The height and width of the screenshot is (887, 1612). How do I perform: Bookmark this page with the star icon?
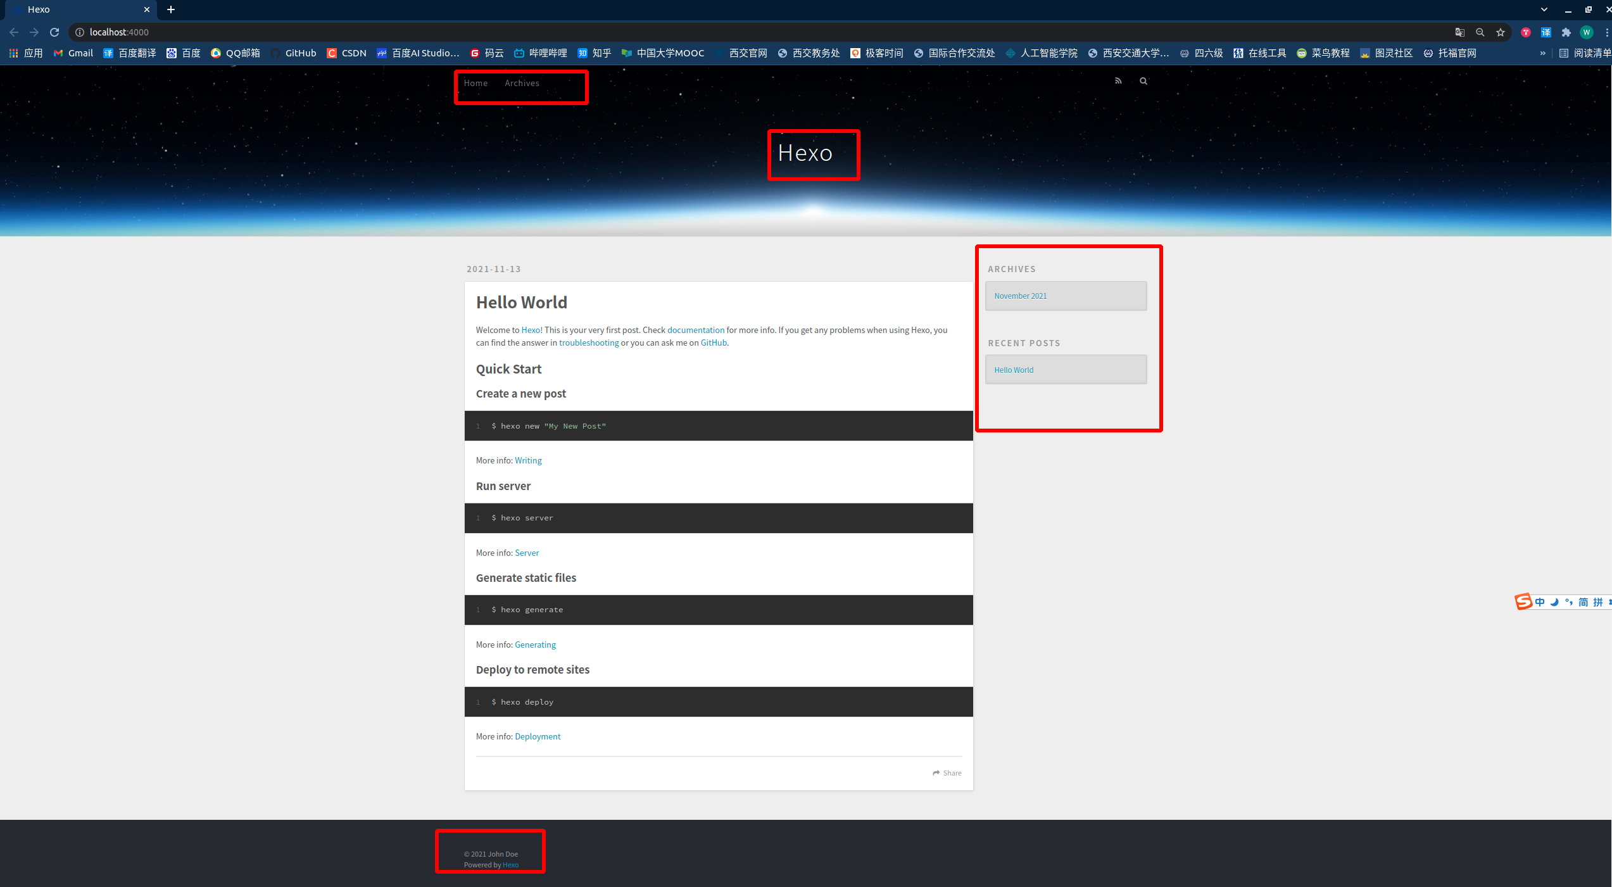[x=1501, y=32]
